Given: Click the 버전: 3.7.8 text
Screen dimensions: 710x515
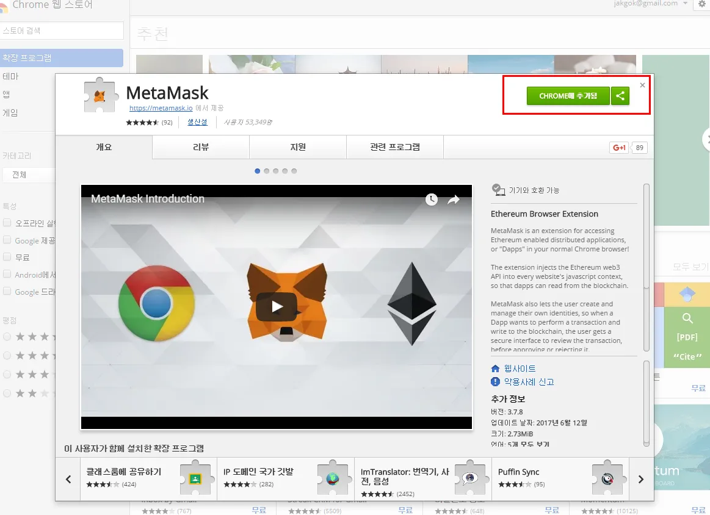Looking at the screenshot, I should click(507, 412).
